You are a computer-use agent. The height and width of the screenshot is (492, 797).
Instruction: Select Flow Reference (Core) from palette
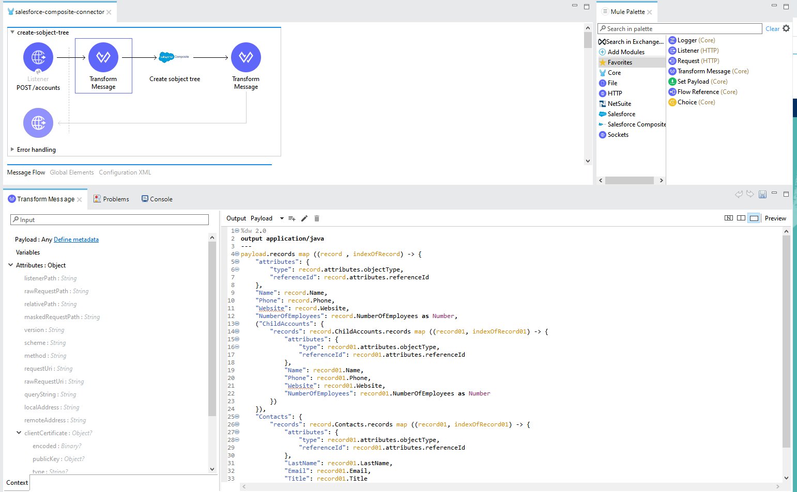[702, 92]
